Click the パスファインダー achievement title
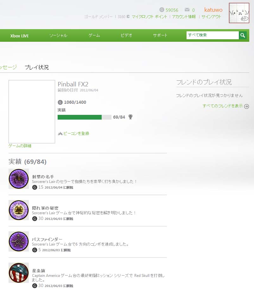The height and width of the screenshot is (293, 254). (x=47, y=240)
